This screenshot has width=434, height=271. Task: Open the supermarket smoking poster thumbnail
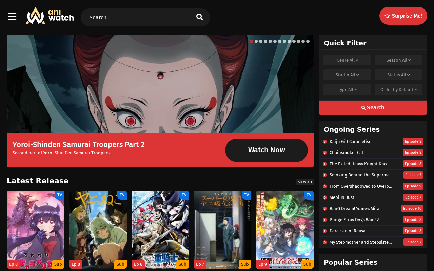tap(222, 230)
